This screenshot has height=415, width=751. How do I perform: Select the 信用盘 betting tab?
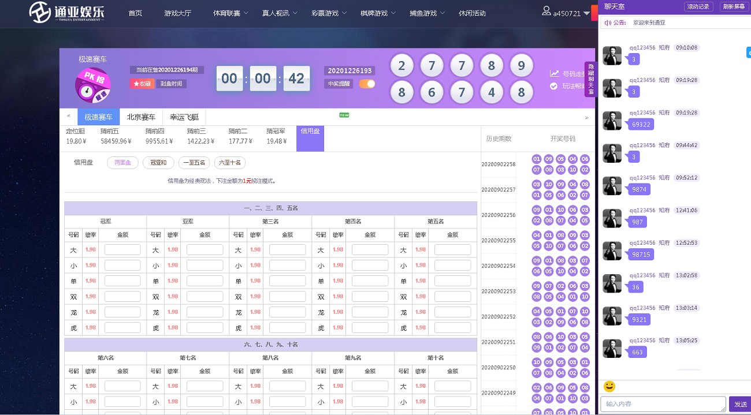coord(310,138)
